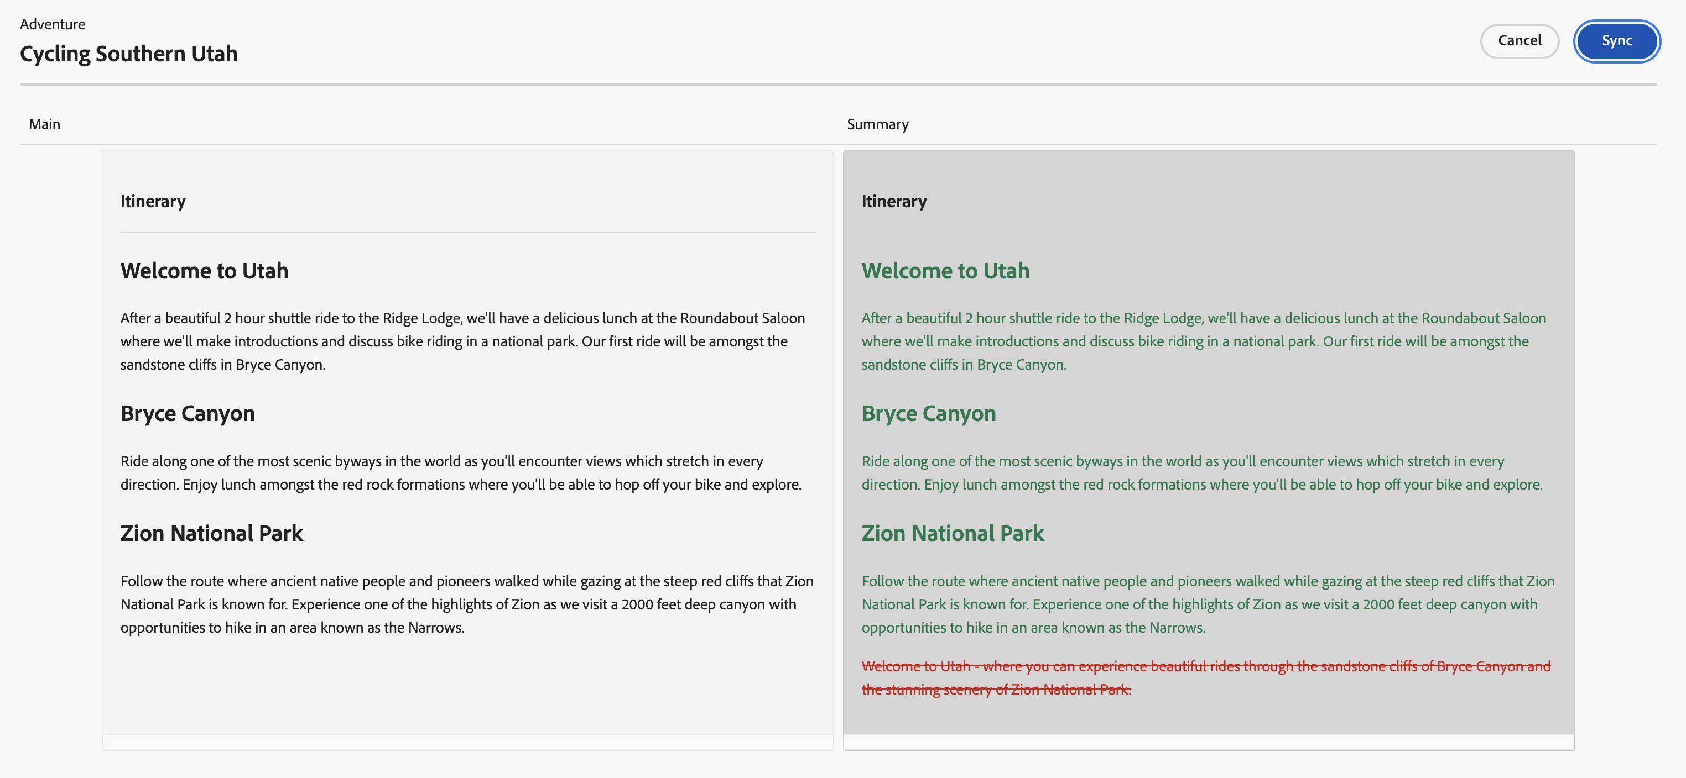
Task: Click the scenic byways paragraph in Main panel
Action: [x=461, y=472]
